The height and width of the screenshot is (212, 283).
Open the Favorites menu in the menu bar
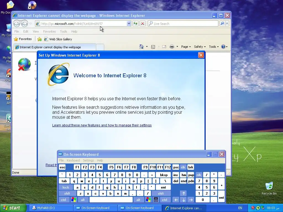(49, 31)
